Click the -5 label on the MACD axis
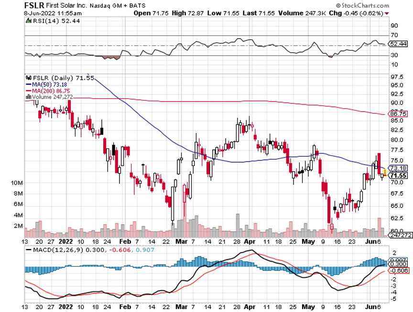This screenshot has height=312, width=413. coord(394,299)
